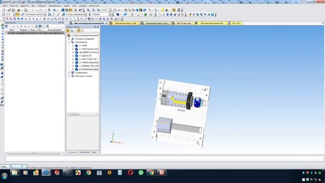Select Сопряжения in the model tree
Viewport: 325px width, 183px height.
pyautogui.click(x=81, y=73)
